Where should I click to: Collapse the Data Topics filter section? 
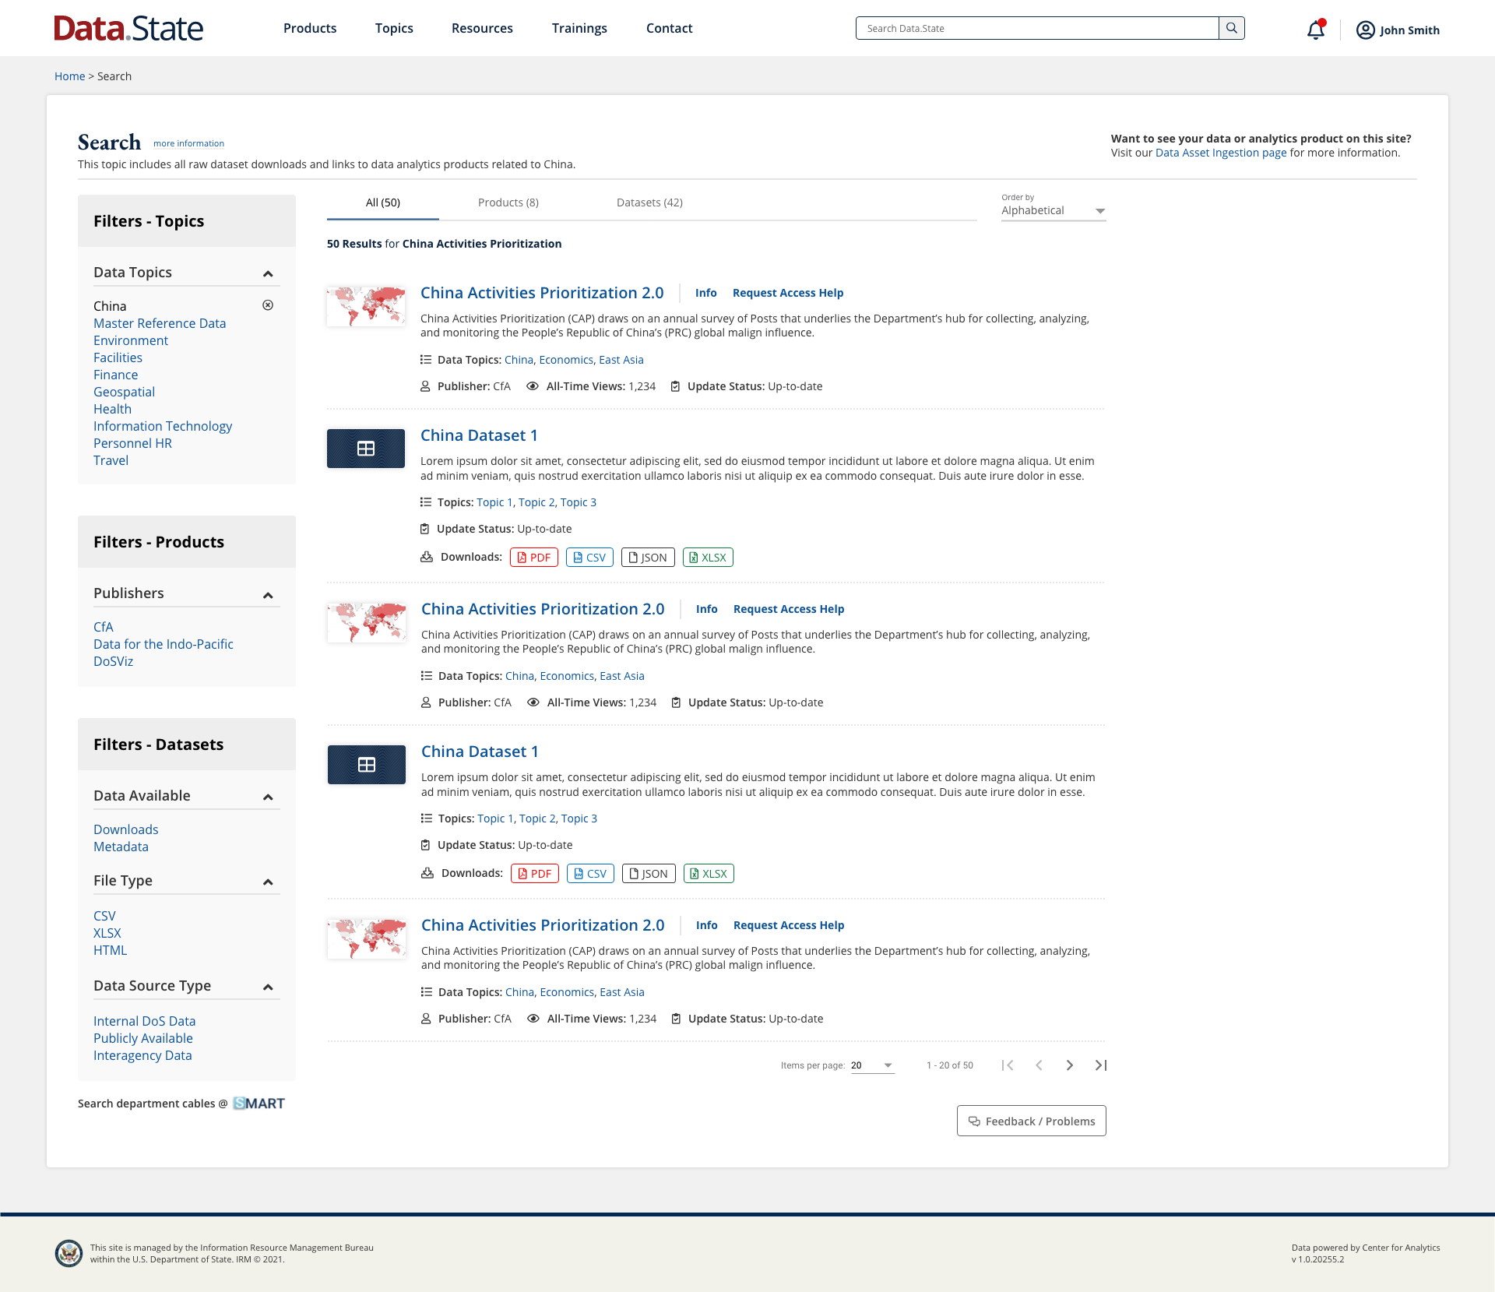pyautogui.click(x=268, y=273)
